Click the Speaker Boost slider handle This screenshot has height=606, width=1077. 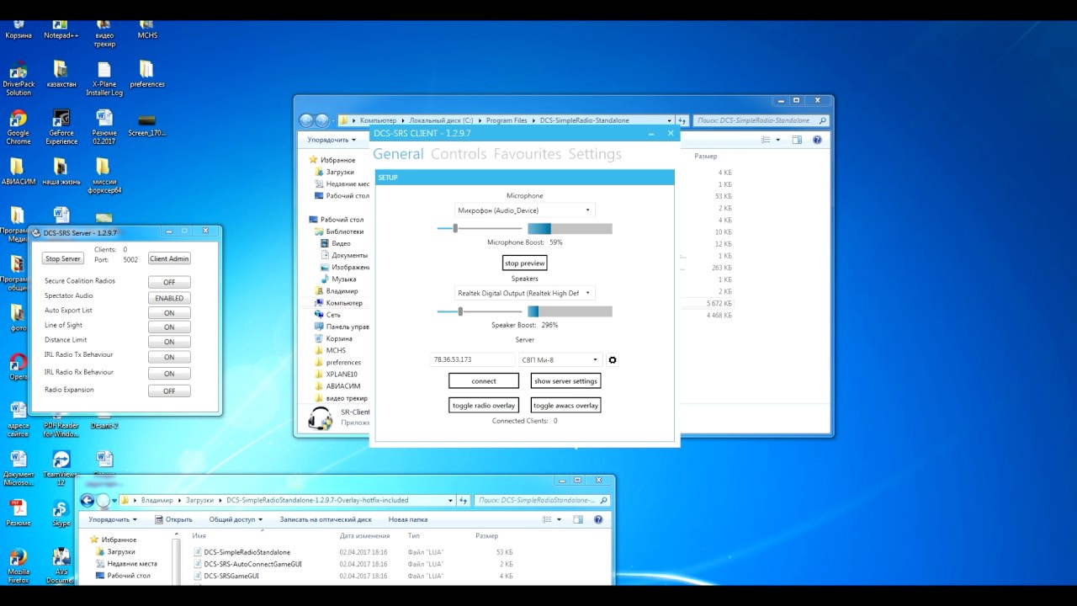pyautogui.click(x=460, y=311)
